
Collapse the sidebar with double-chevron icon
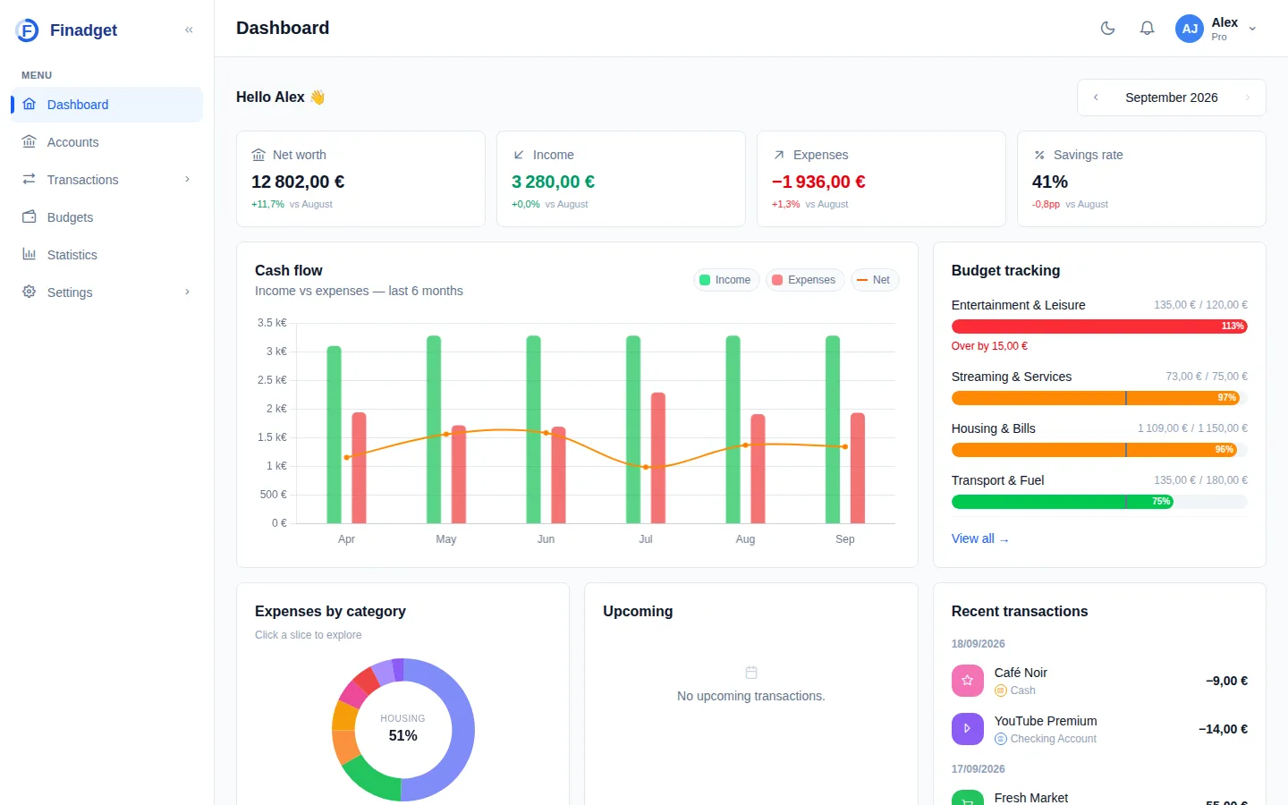[189, 30]
